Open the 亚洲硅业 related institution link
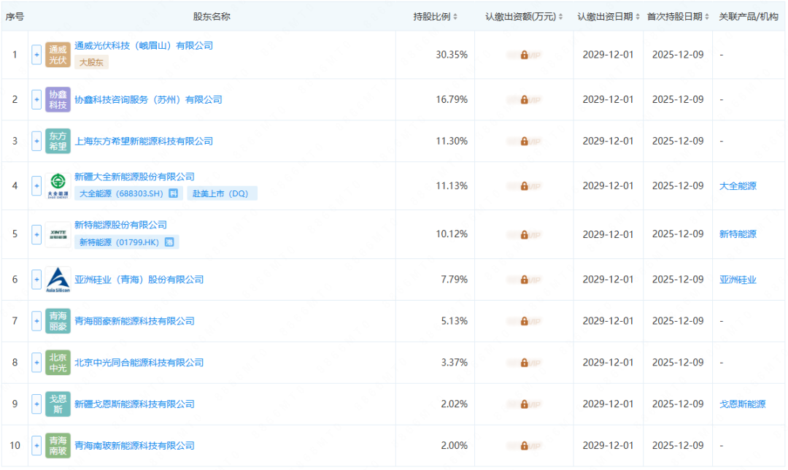Viewport: 788px width, 470px height. click(737, 278)
